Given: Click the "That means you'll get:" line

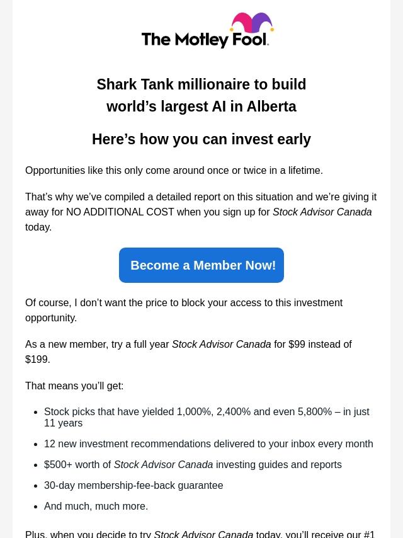Looking at the screenshot, I should [x=74, y=386].
